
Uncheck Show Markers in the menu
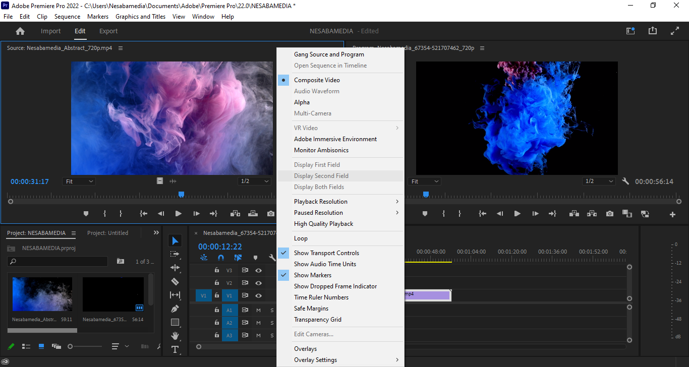pyautogui.click(x=313, y=275)
